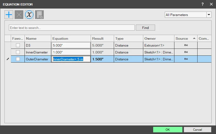Click the pencil edit marker on OuterDiameter row
The height and width of the screenshot is (134, 216).
[8, 59]
